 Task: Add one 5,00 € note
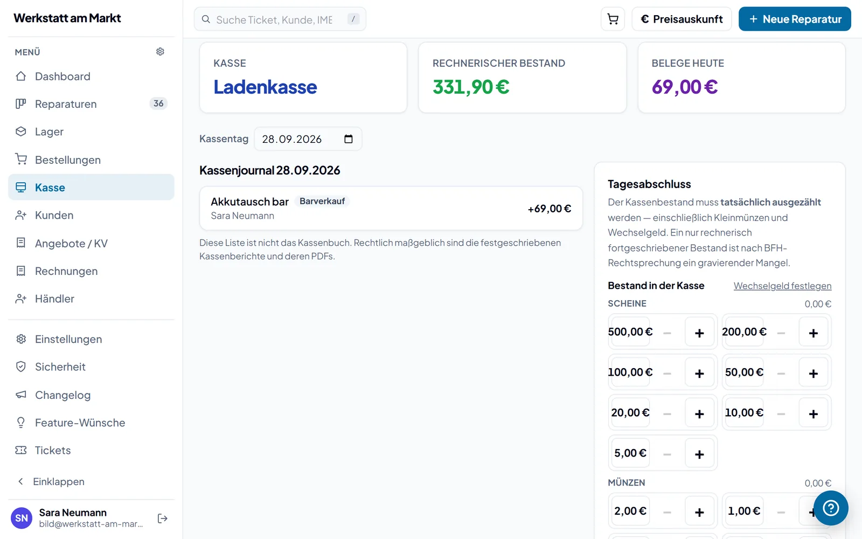click(x=699, y=454)
